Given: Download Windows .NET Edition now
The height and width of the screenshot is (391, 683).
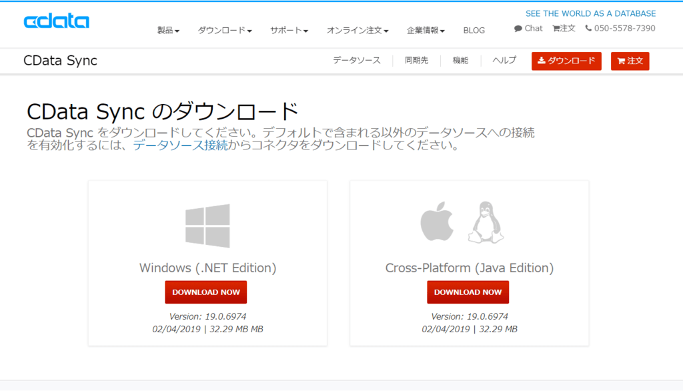Looking at the screenshot, I should pyautogui.click(x=206, y=292).
